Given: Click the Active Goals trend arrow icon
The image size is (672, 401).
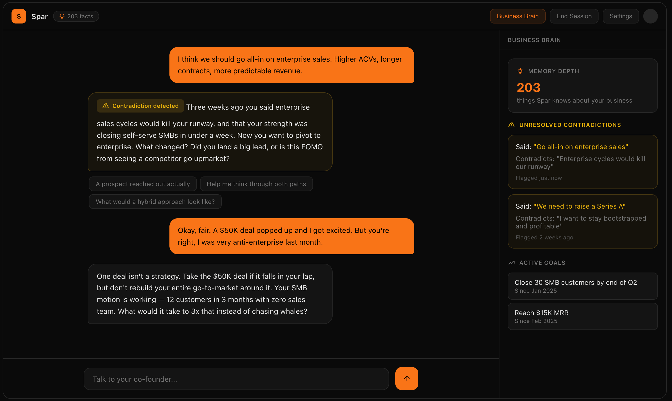Looking at the screenshot, I should (x=511, y=262).
